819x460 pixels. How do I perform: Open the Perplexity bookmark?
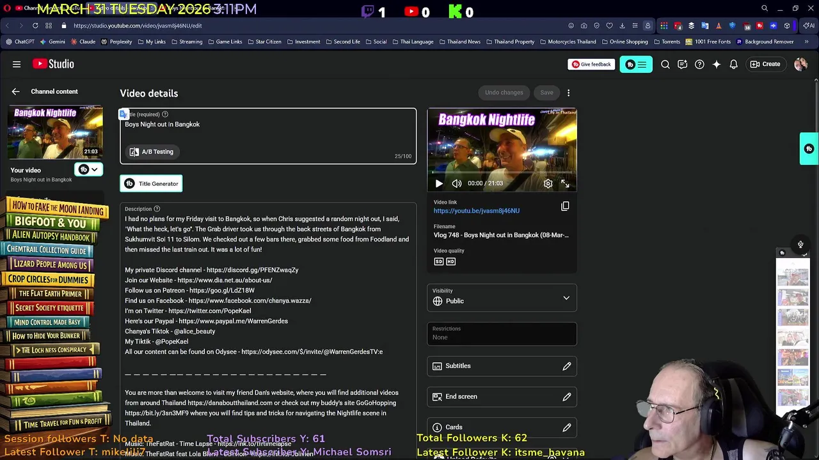(116, 42)
